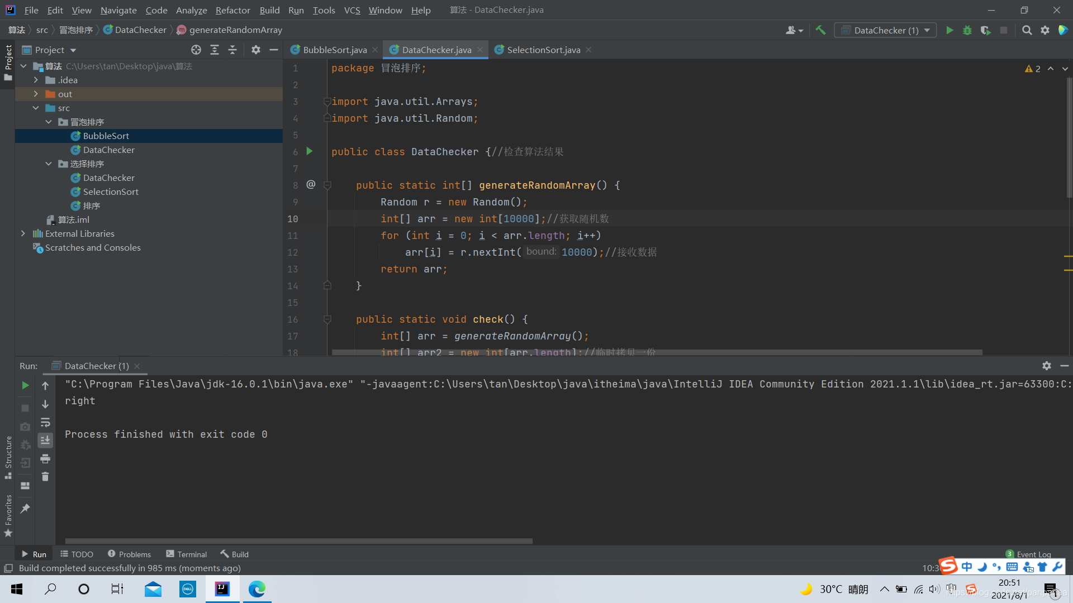The width and height of the screenshot is (1073, 603).
Task: Expand all items in the Project panel
Action: pos(215,50)
